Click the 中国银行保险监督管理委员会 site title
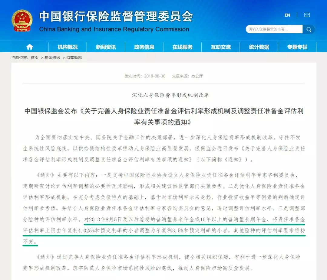 tap(116, 16)
